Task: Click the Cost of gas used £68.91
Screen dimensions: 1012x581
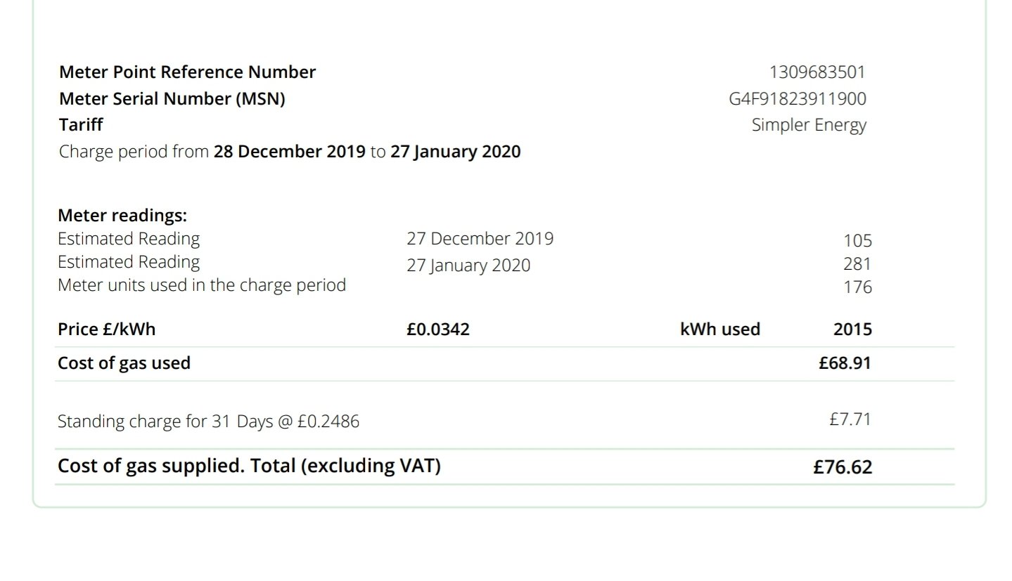Action: (845, 363)
